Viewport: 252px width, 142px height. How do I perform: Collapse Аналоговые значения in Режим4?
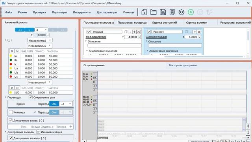[147, 50]
